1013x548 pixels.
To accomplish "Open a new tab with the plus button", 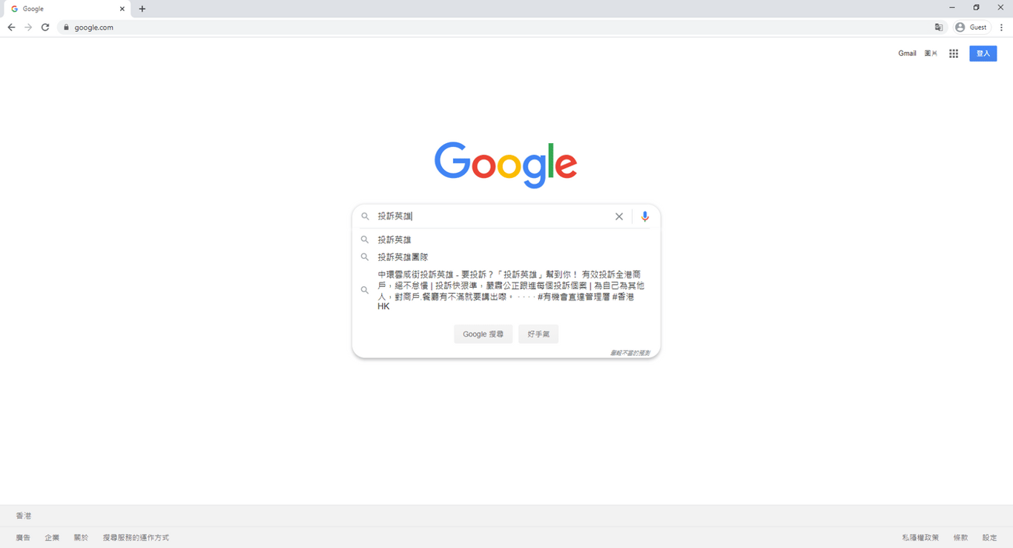I will 142,9.
